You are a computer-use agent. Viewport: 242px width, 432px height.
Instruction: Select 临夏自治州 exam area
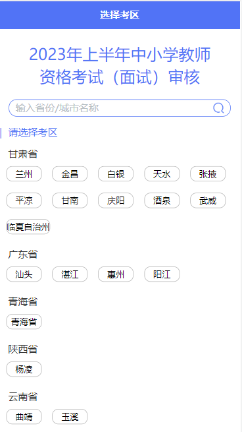coord(28,227)
